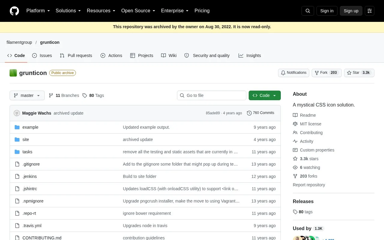Open the appearance settings icon button

click(x=370, y=11)
